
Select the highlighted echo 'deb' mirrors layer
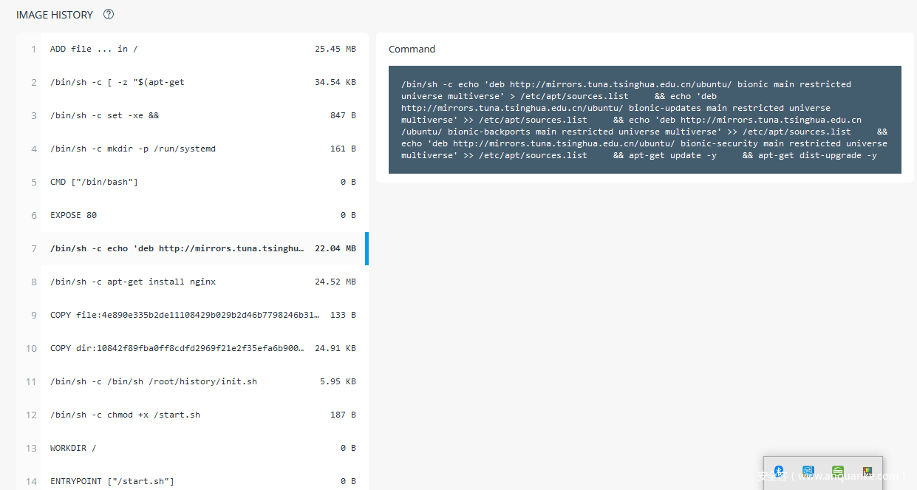[192, 248]
